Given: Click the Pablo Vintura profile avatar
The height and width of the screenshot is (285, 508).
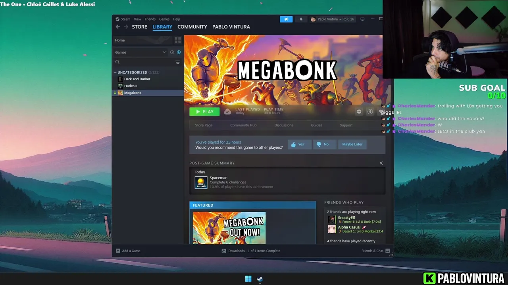Looking at the screenshot, I should coord(313,19).
